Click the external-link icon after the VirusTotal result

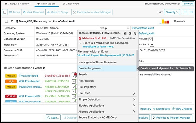click(133, 55)
